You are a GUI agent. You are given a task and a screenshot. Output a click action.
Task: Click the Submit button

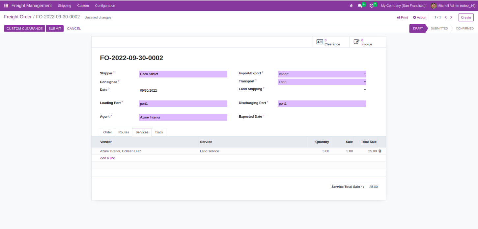click(x=55, y=29)
